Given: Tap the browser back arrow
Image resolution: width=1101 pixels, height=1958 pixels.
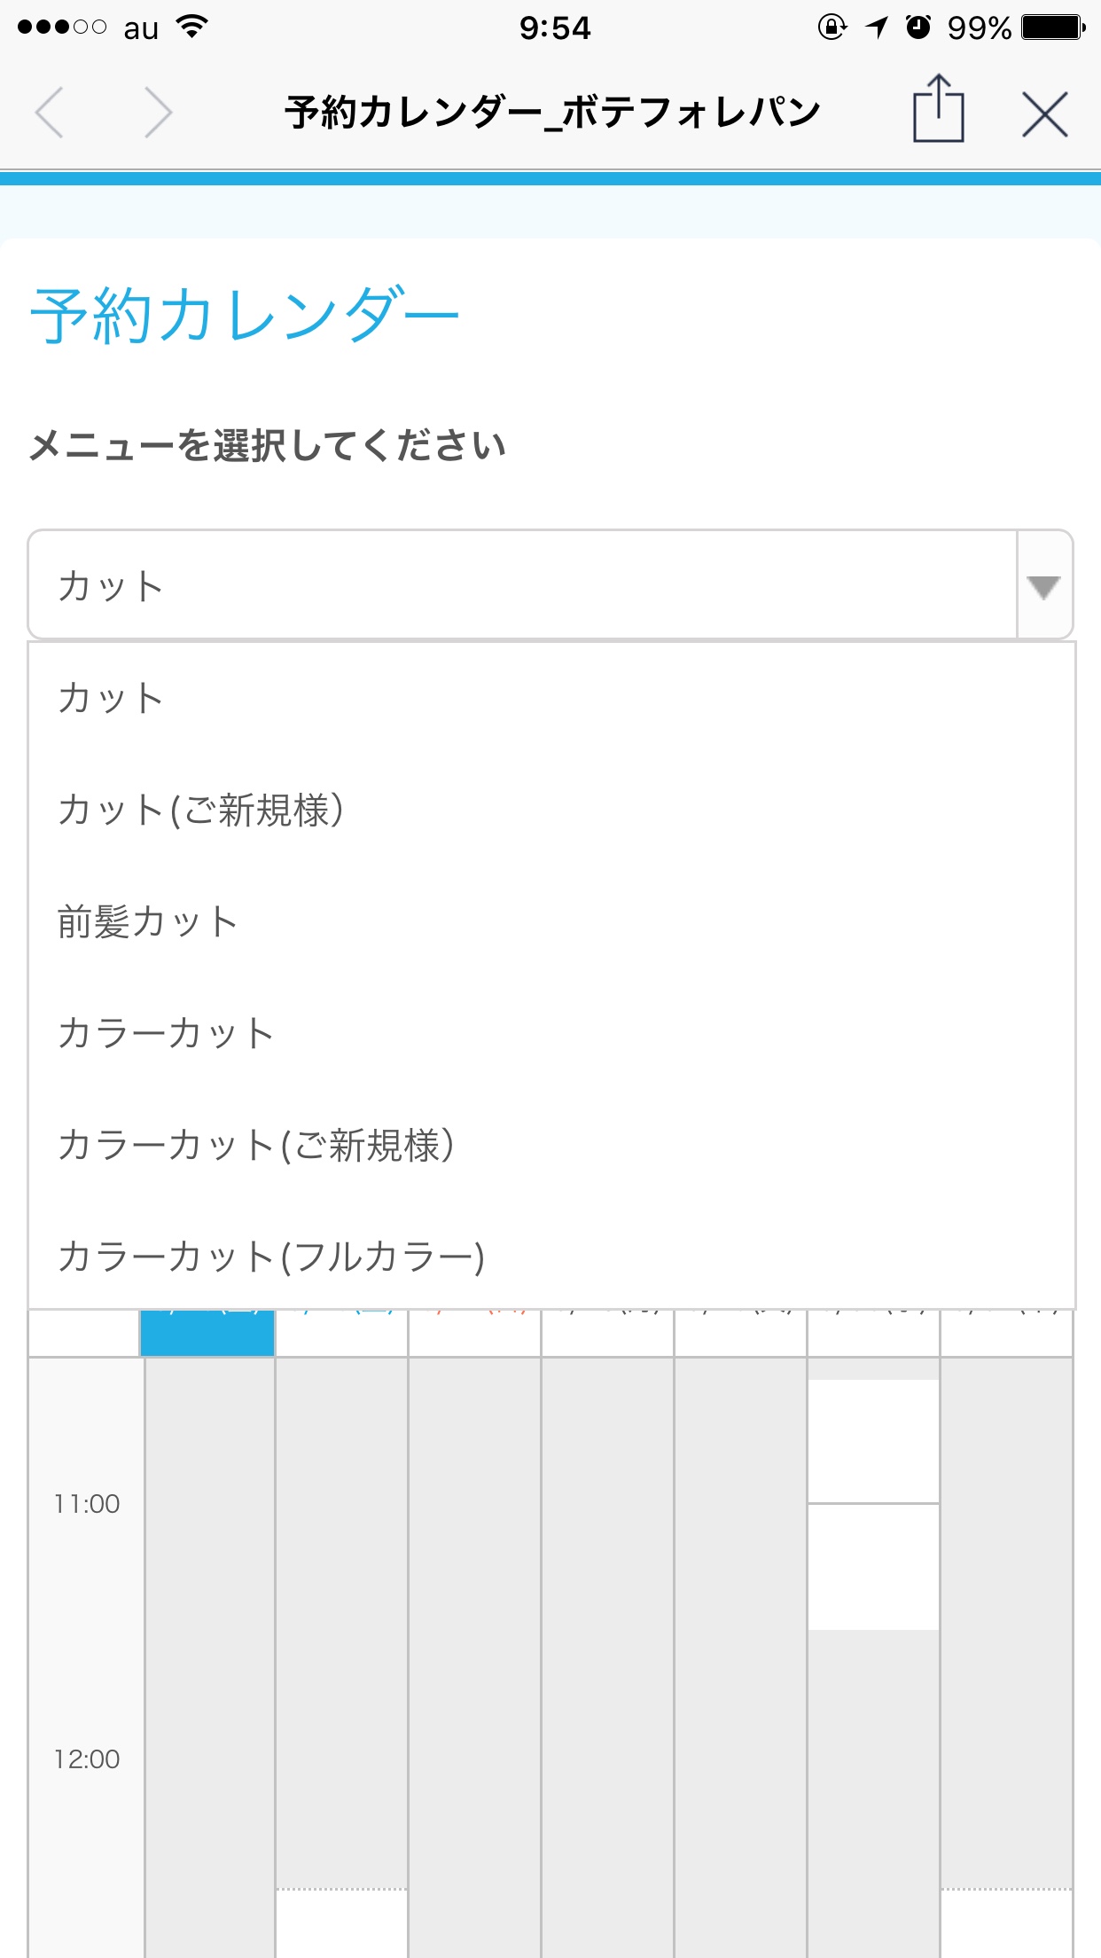Looking at the screenshot, I should click(50, 113).
